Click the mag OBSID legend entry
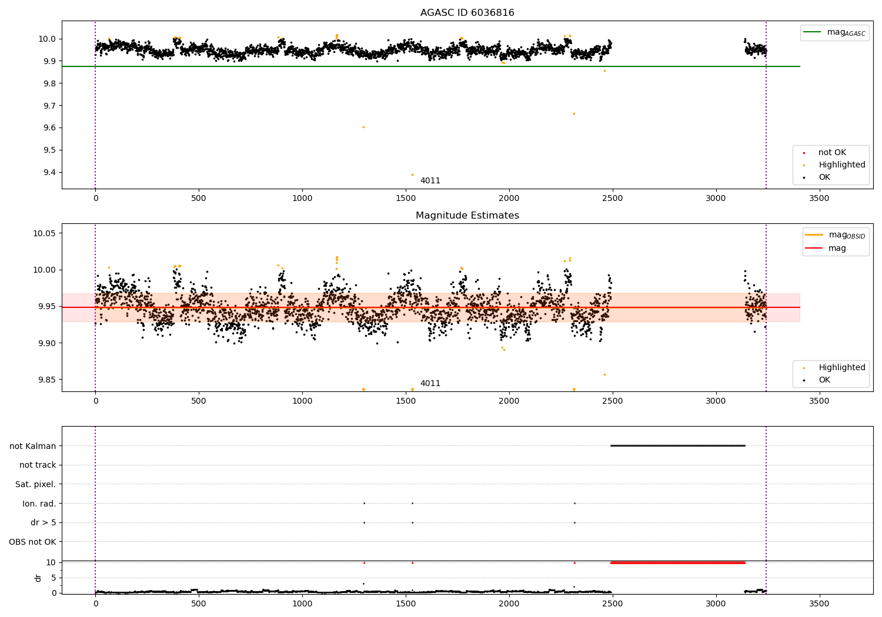 pyautogui.click(x=835, y=236)
